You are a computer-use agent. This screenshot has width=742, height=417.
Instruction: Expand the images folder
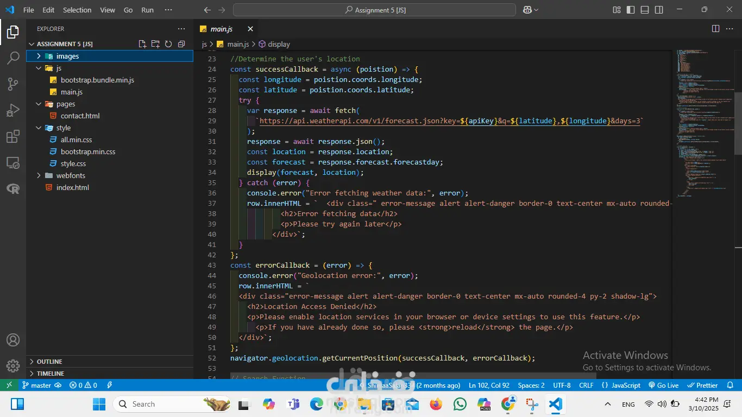point(67,56)
